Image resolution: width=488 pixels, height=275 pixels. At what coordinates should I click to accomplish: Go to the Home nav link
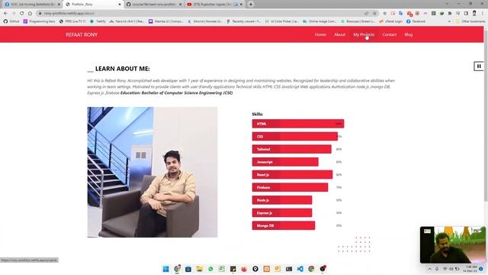coord(320,34)
